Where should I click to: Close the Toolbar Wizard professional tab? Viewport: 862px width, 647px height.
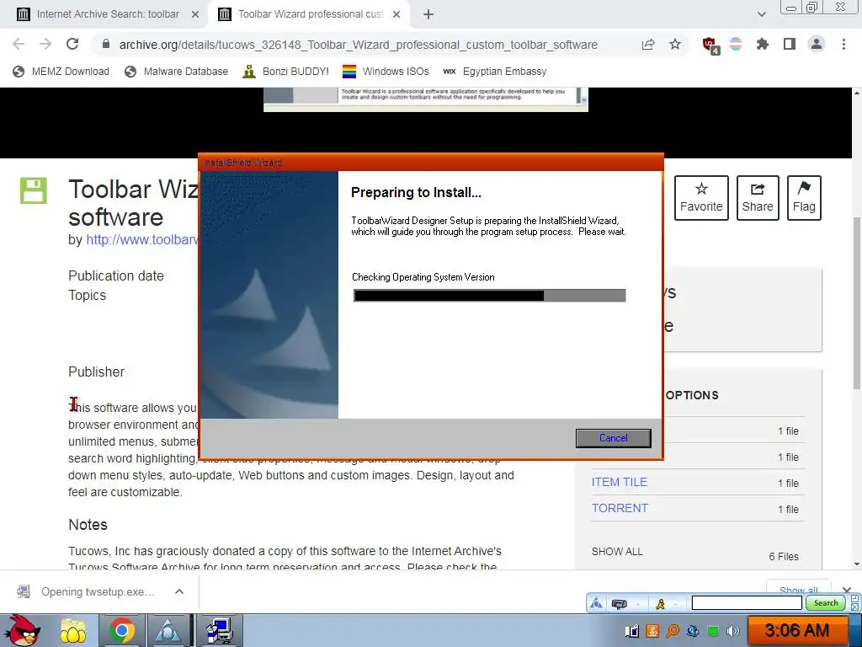[396, 14]
